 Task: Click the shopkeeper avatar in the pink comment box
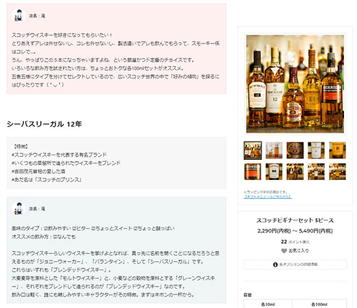(18, 16)
